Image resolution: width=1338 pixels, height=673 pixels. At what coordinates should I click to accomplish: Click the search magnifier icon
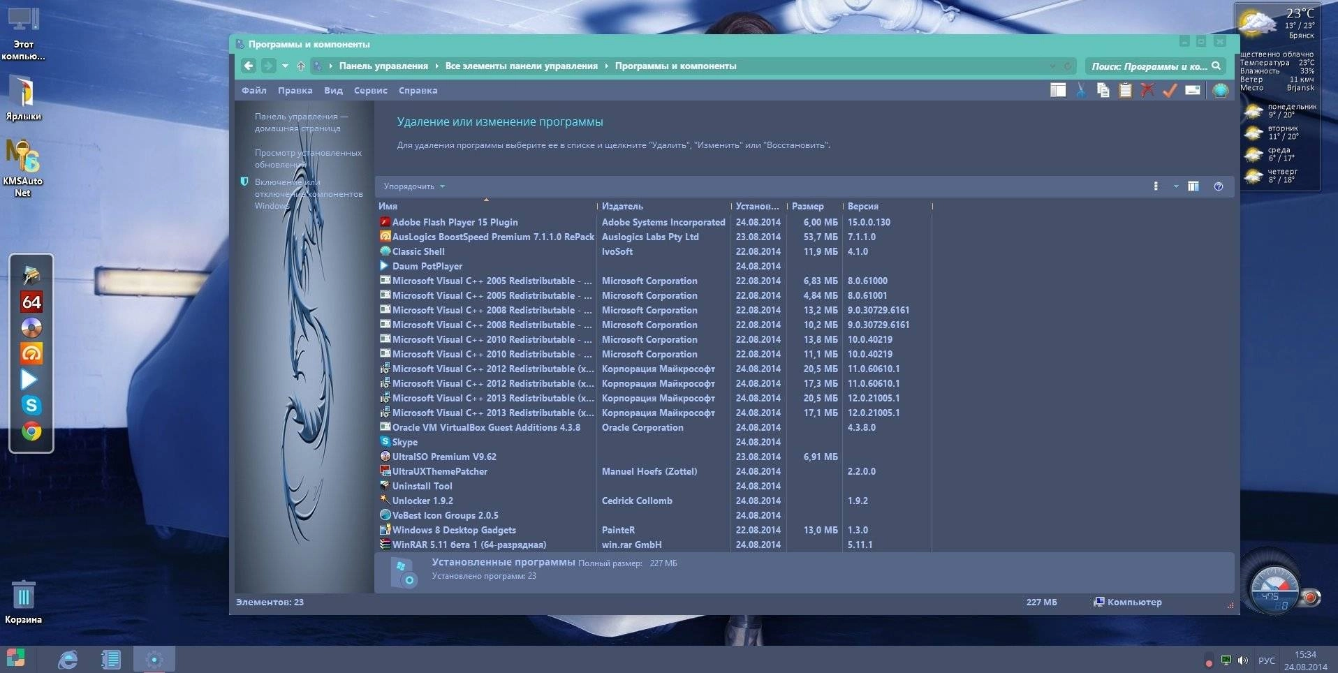(1216, 66)
